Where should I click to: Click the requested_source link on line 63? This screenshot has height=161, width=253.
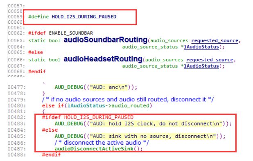pyautogui.click(x=215, y=40)
